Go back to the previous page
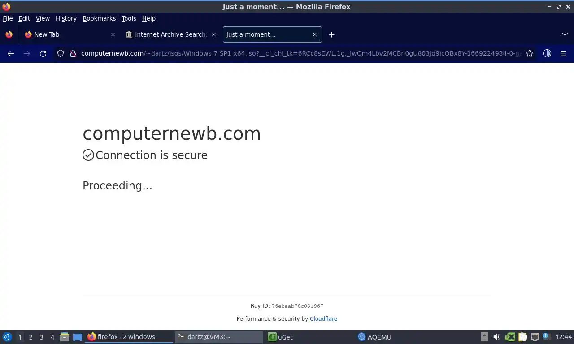Image resolution: width=574 pixels, height=344 pixels. [x=11, y=53]
